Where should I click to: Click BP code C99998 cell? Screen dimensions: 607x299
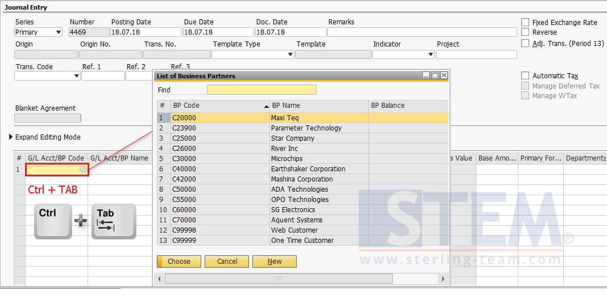click(x=220, y=230)
